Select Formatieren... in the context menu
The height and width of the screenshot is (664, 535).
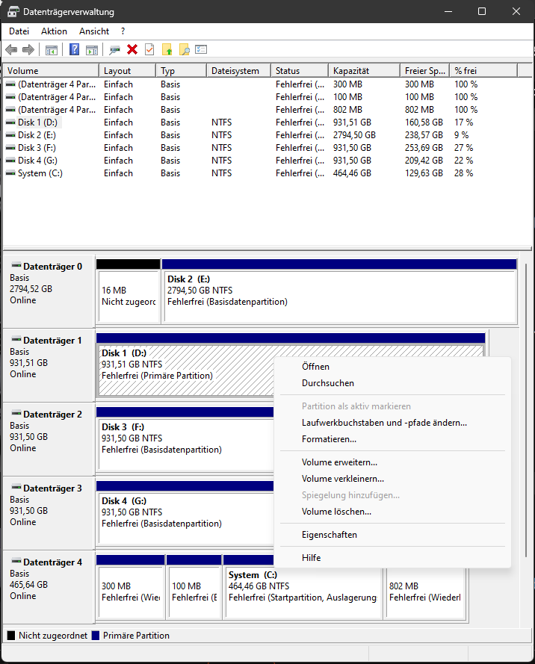pyautogui.click(x=392, y=439)
